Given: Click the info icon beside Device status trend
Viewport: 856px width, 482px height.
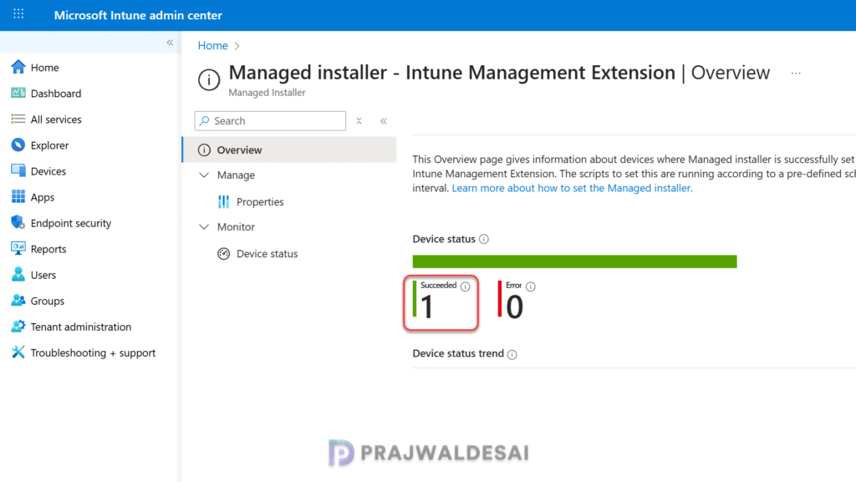Looking at the screenshot, I should [x=512, y=354].
